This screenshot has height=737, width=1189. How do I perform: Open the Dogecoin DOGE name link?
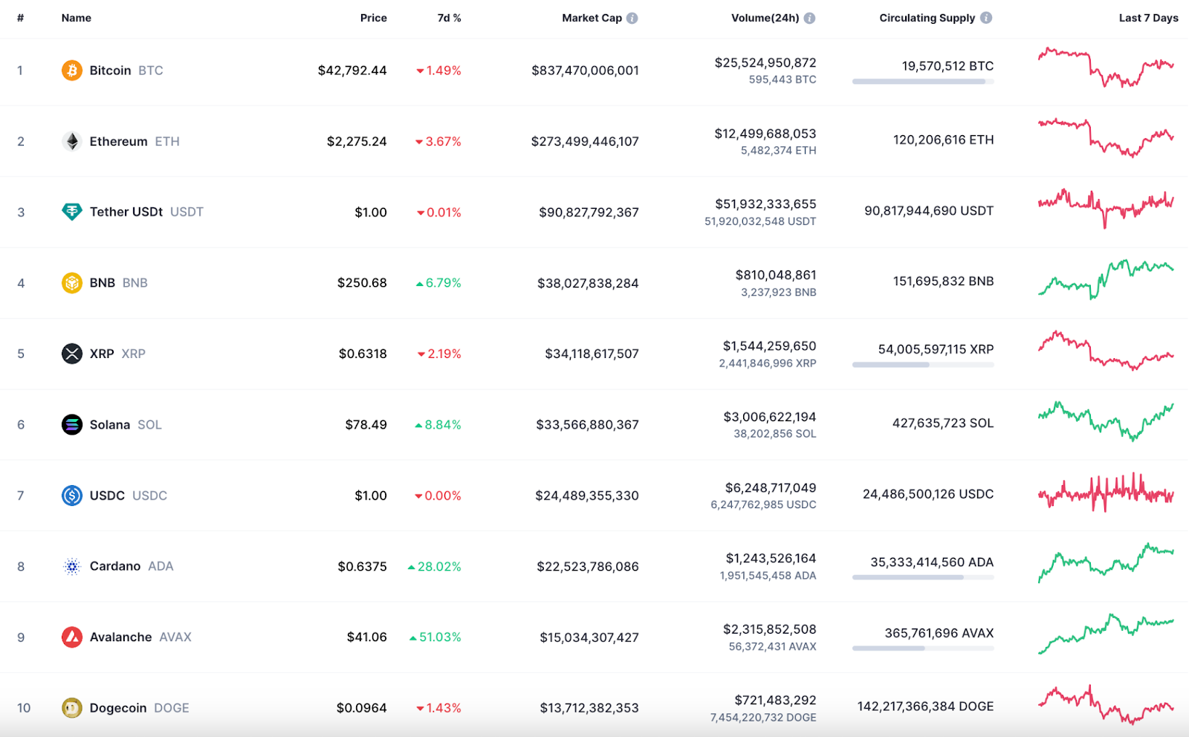click(140, 708)
